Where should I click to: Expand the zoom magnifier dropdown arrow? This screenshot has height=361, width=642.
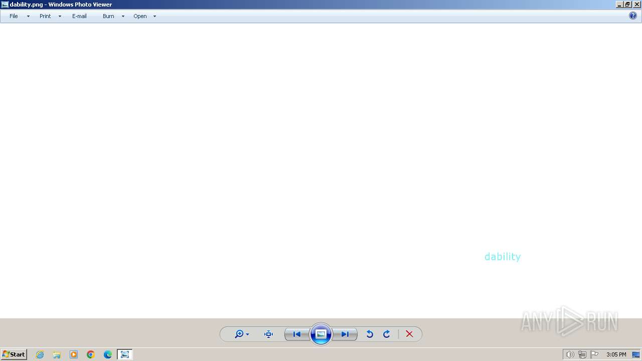(x=248, y=334)
